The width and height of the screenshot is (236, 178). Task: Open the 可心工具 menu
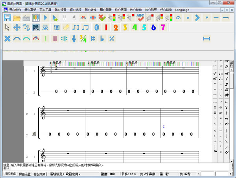(x=45, y=10)
